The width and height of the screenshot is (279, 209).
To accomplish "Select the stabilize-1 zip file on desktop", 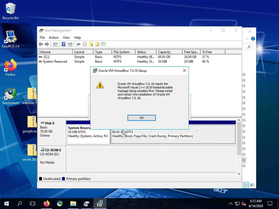I will tap(30, 96).
